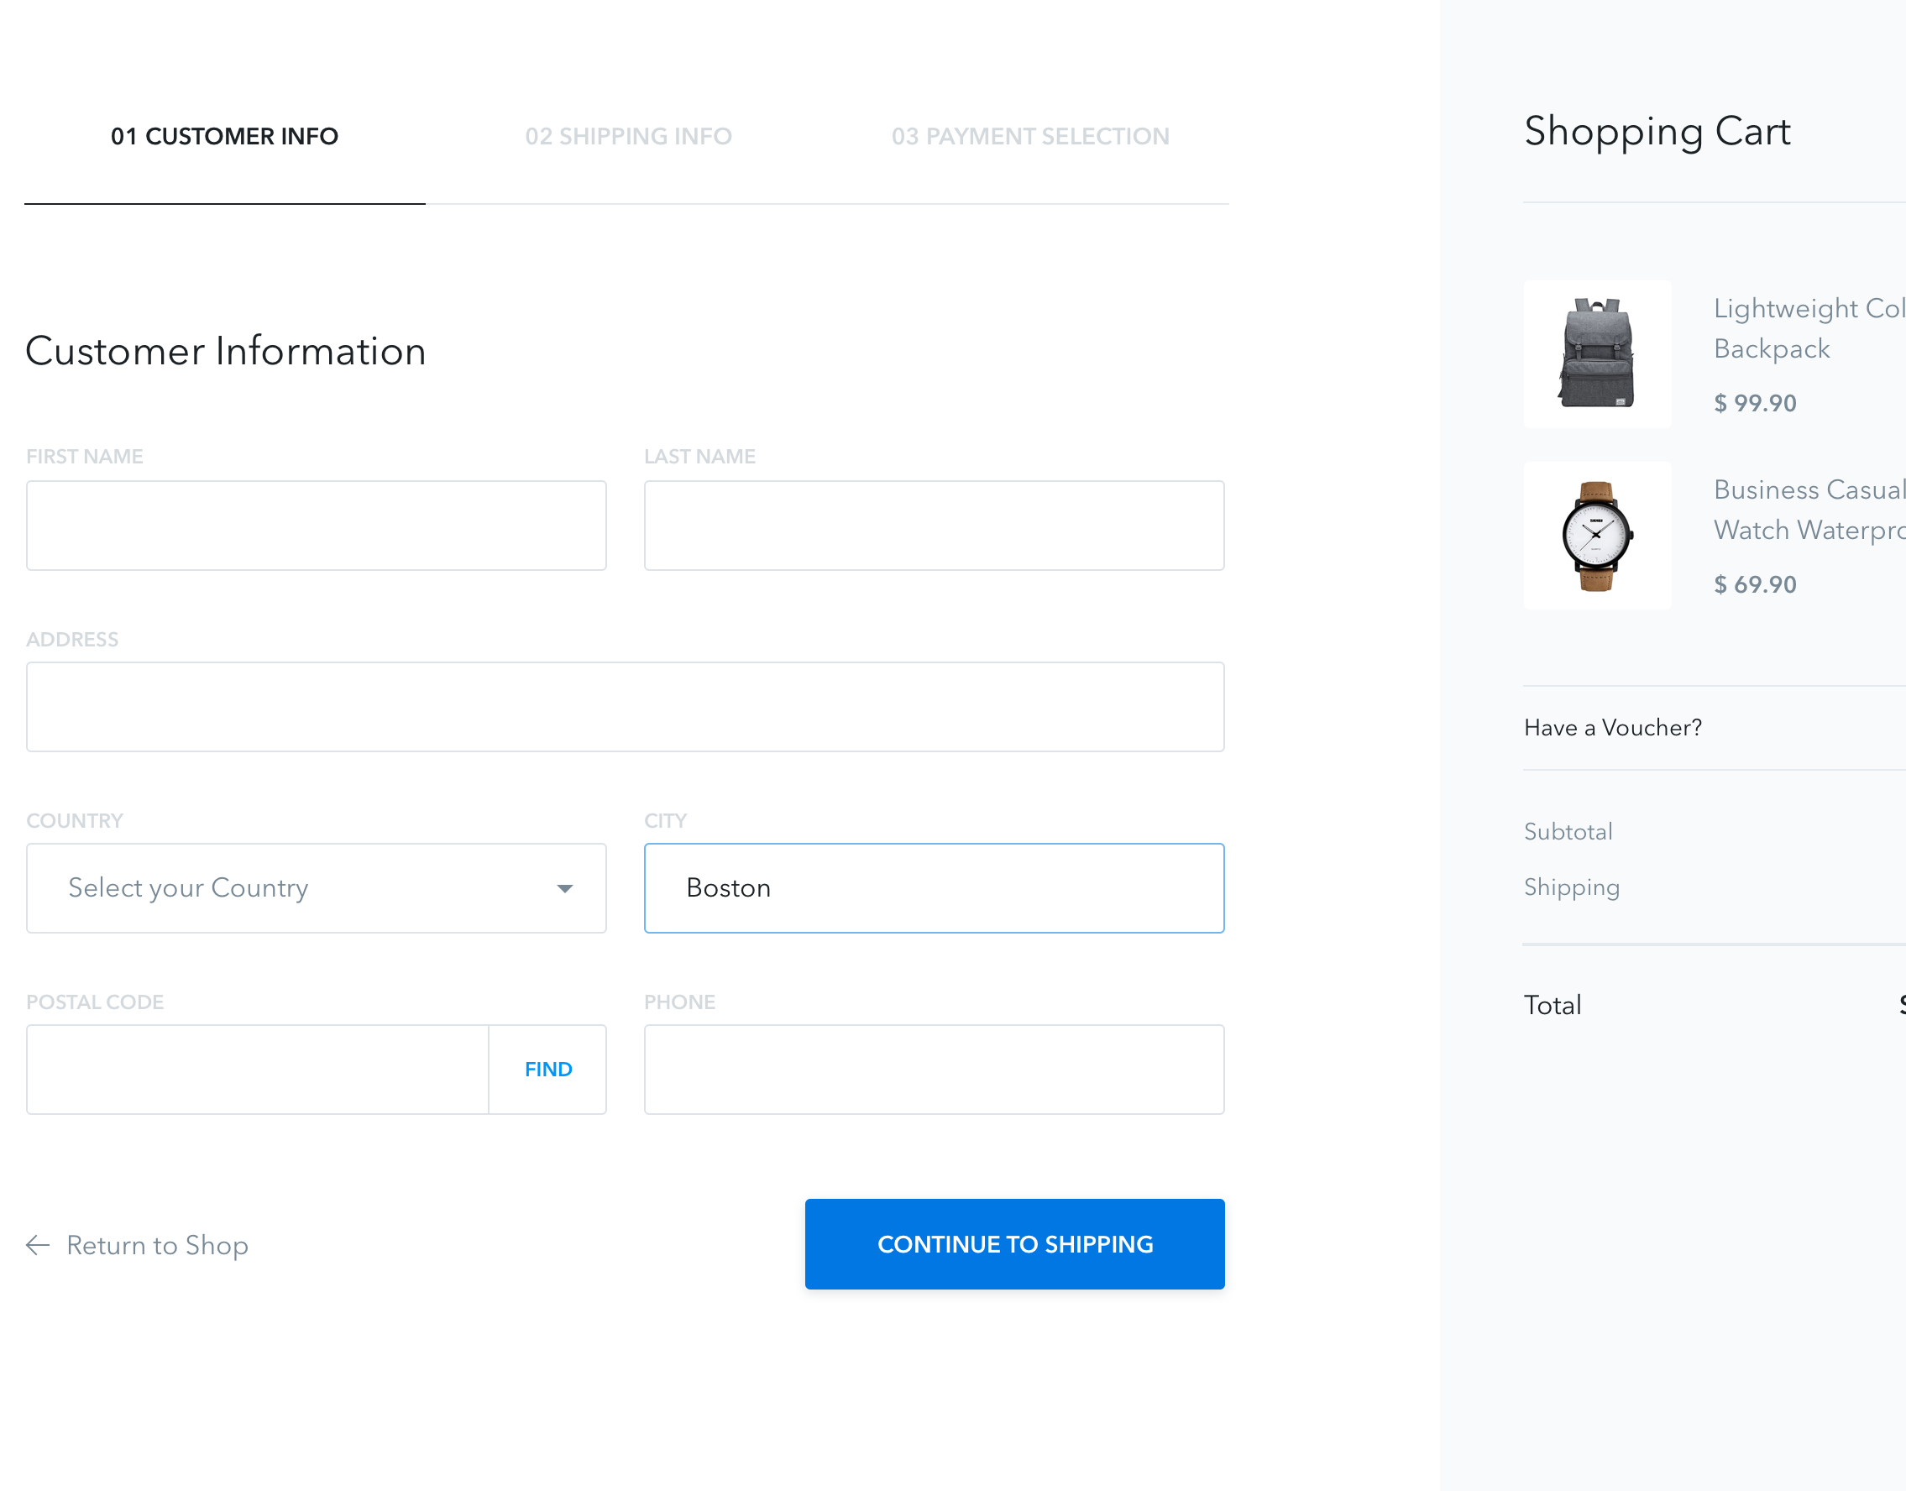Open the Lightweight Backpack product title
1906x1491 pixels.
(1806, 328)
